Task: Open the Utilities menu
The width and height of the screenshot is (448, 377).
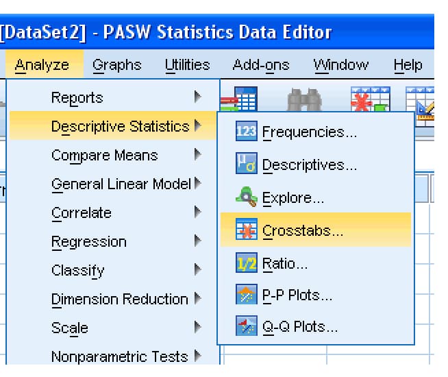Action: coord(188,65)
